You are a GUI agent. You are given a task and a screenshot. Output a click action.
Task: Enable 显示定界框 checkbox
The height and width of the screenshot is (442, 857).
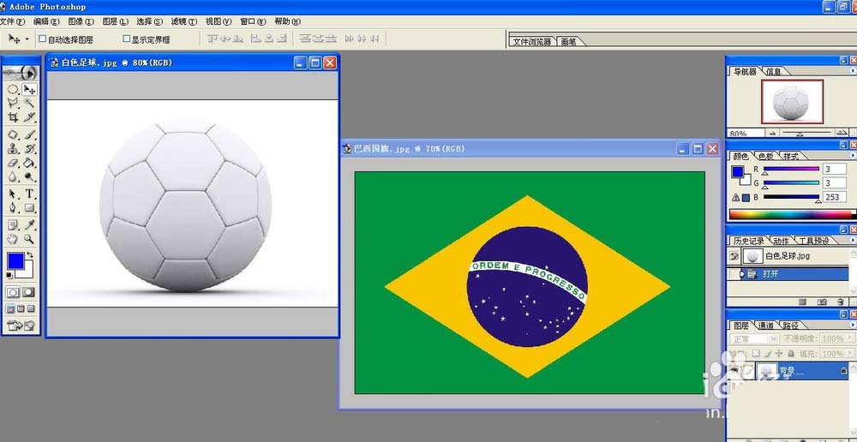click(126, 39)
